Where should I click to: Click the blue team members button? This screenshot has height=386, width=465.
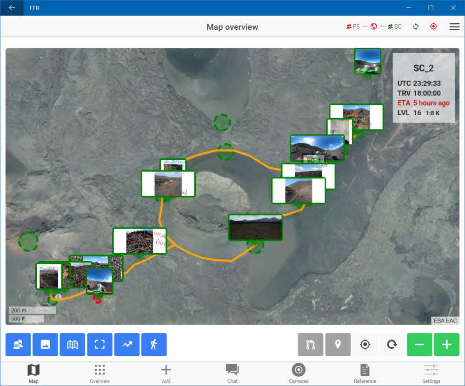coord(18,345)
